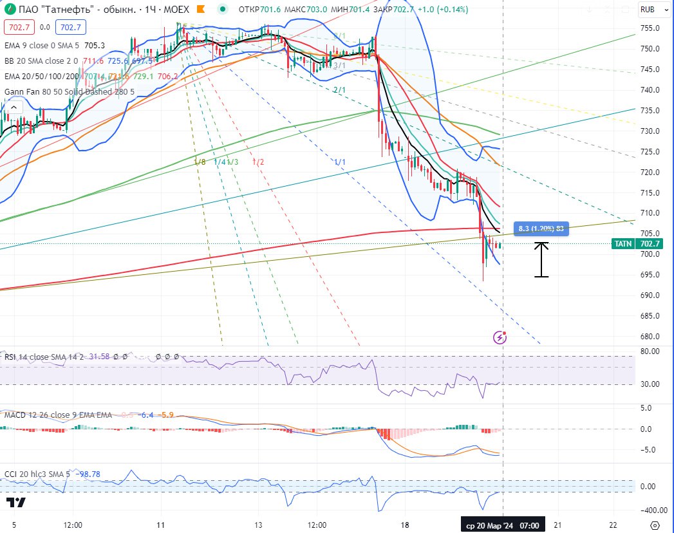Select the BB 20 SMA indicator legend

pyautogui.click(x=41, y=61)
